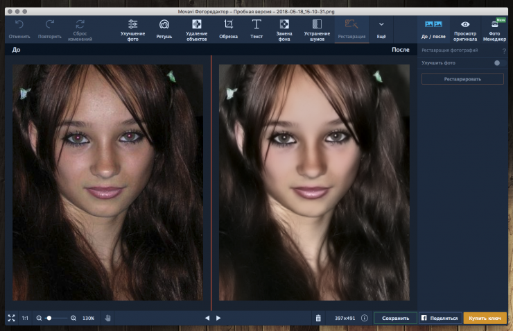Click the fullscreen fit icon
The image size is (513, 331).
pyautogui.click(x=12, y=318)
